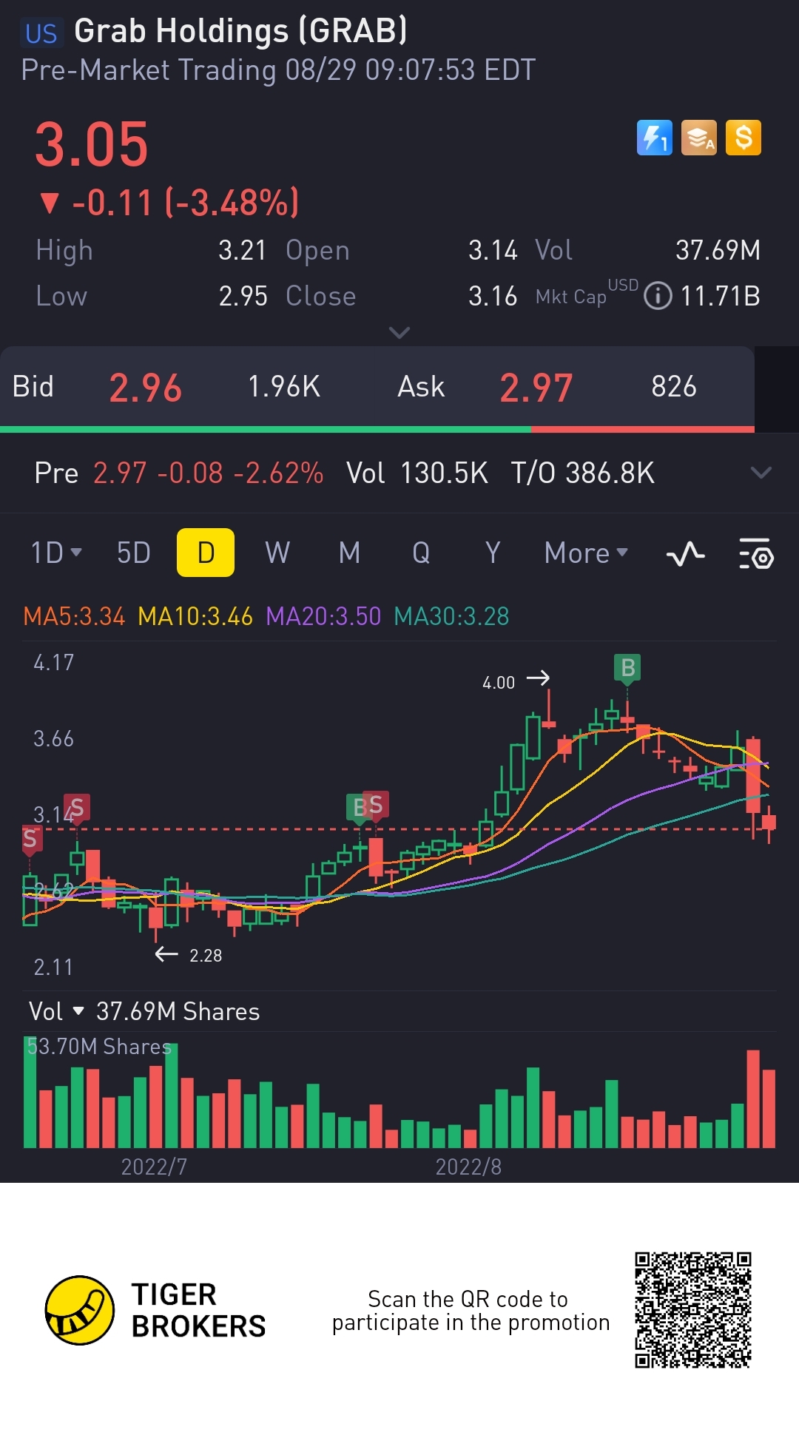Tap the blue lightning bolt badge icon
Image resolution: width=799 pixels, height=1438 pixels.
point(655,138)
